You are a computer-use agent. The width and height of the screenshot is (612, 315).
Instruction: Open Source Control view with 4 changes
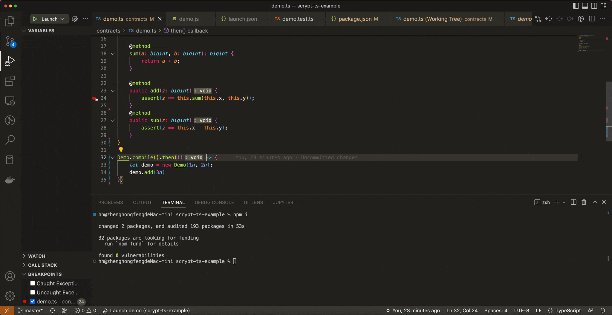[10, 41]
